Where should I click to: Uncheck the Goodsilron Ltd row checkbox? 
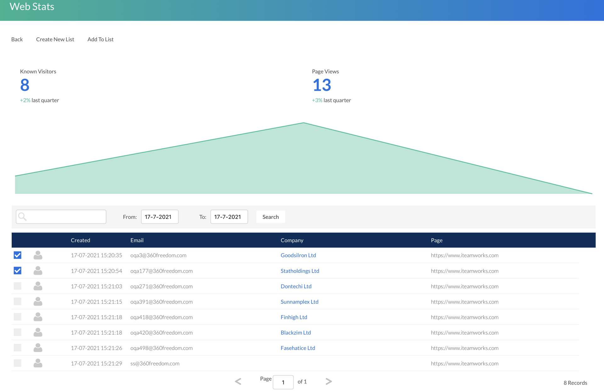[18, 255]
